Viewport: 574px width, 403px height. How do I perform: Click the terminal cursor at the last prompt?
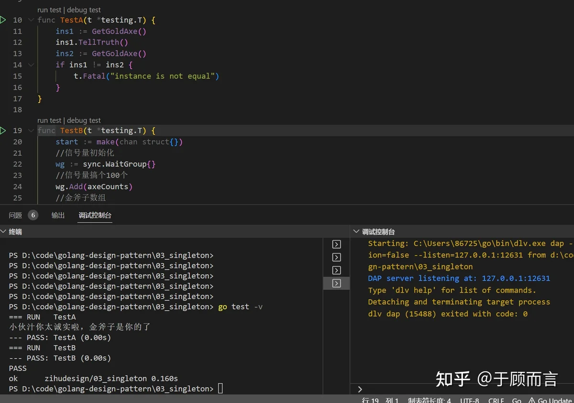(x=220, y=389)
